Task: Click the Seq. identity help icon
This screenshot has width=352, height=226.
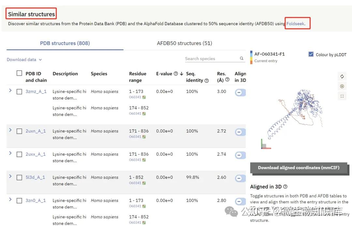Action: (x=206, y=81)
